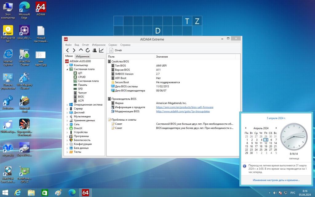This screenshot has width=315, height=197.
Task: Open Superposition Benchmark desktop icon
Action: pos(24,127)
